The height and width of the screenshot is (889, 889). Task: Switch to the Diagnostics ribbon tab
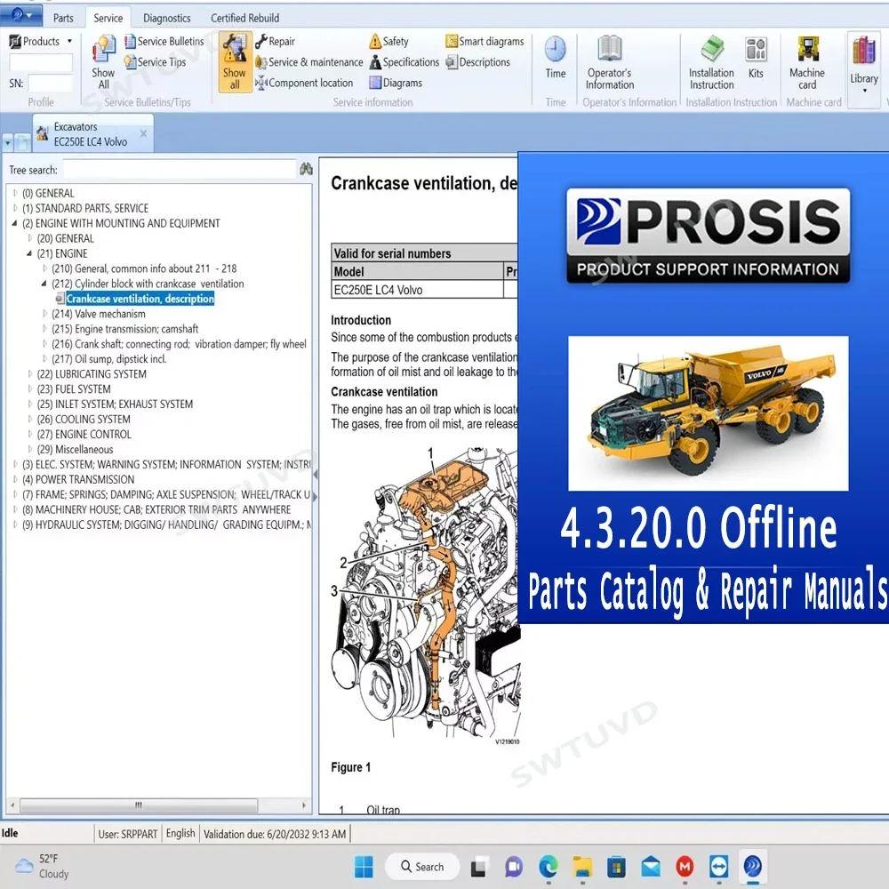167,18
